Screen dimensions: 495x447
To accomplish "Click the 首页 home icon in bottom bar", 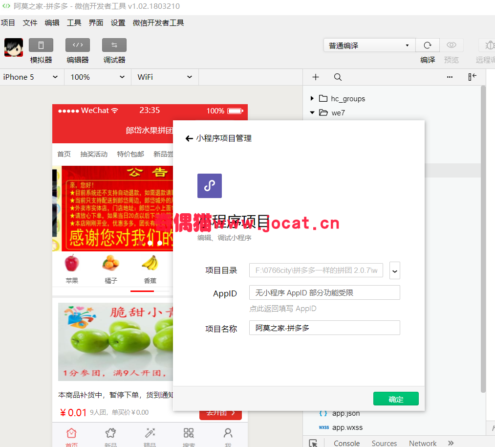I will (x=71, y=433).
